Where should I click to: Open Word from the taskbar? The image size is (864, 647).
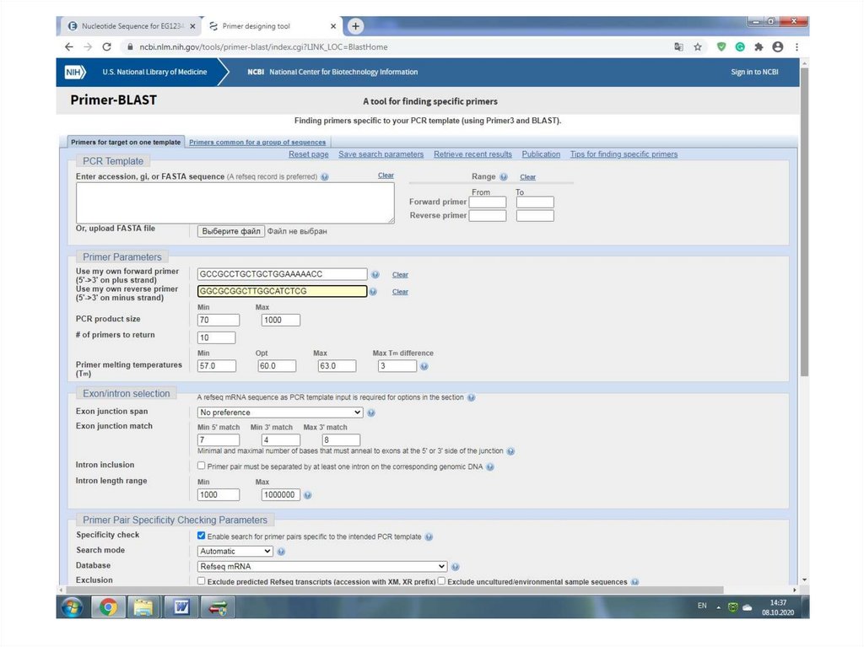181,607
